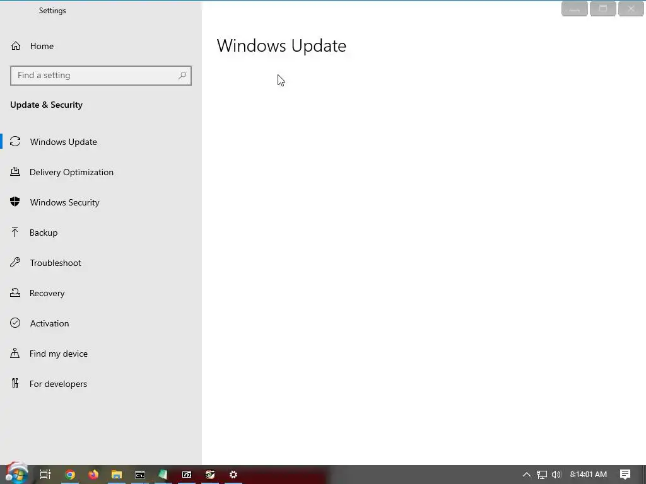
Task: Click the Backup upload arrow icon
Action: coord(15,232)
